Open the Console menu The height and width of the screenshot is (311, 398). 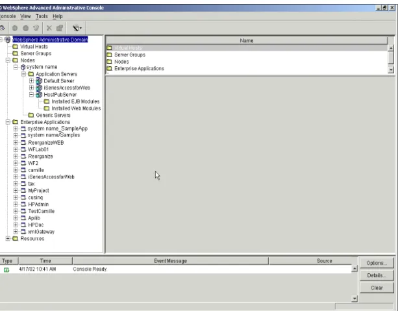point(8,16)
